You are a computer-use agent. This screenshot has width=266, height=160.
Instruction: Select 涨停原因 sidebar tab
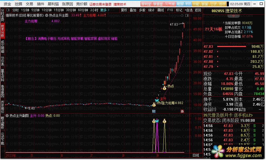pyautogui.click(x=3, y=91)
